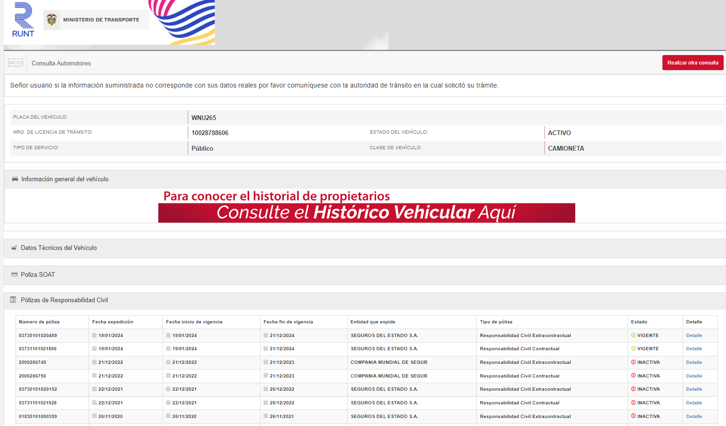Expand Información general del vehículo section
Viewport: 726px width, 426px height.
[65, 179]
